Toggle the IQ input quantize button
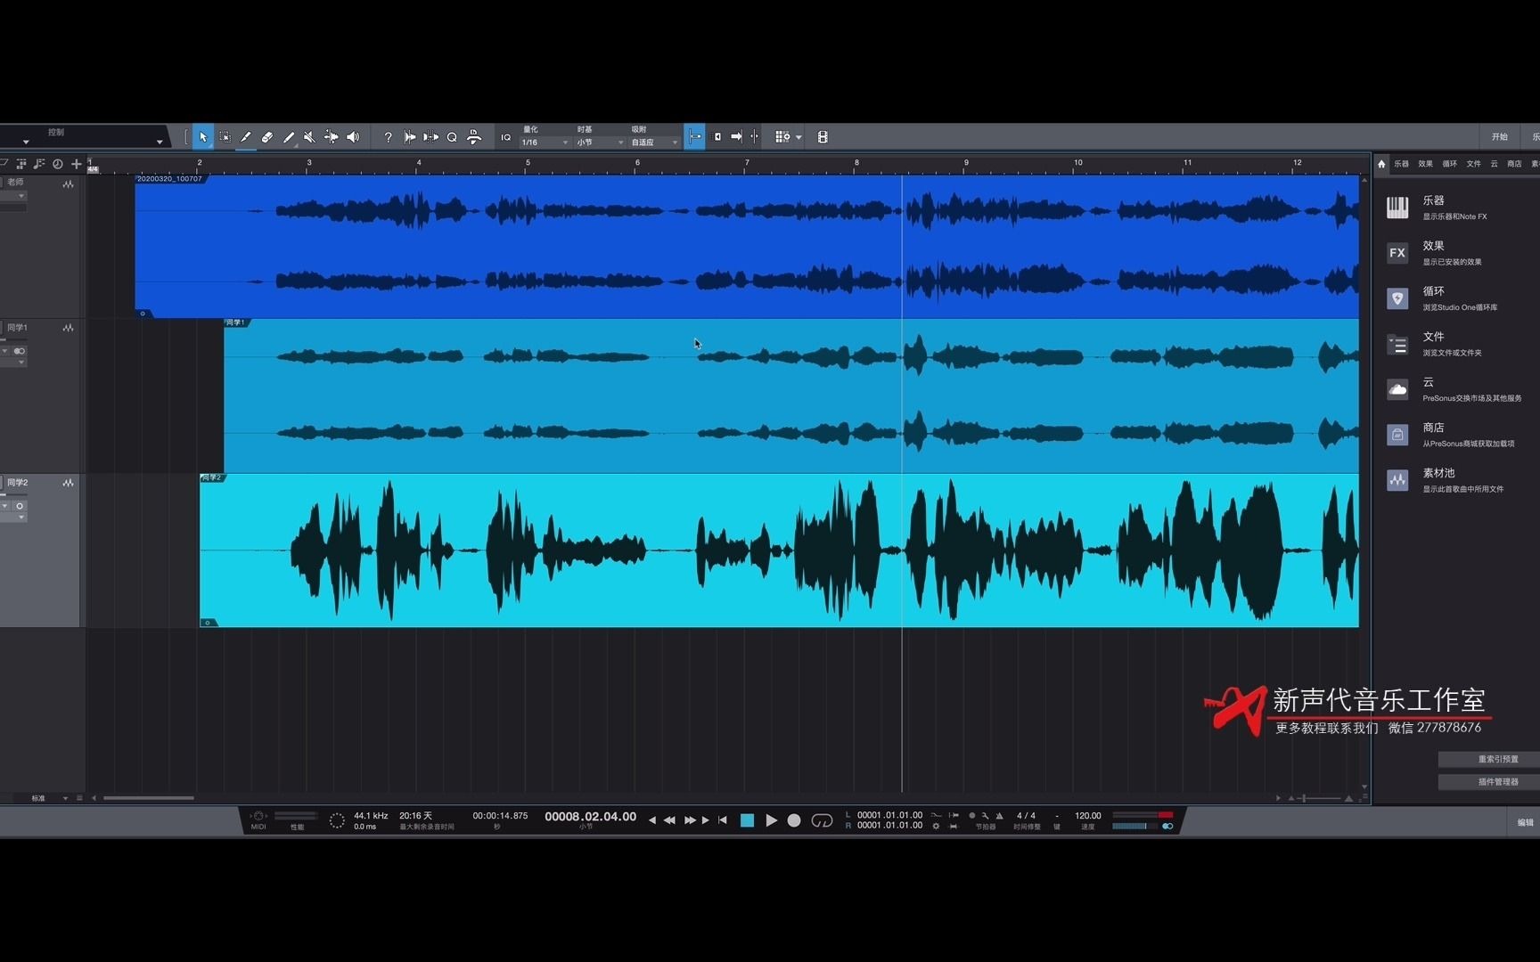Image resolution: width=1540 pixels, height=962 pixels. [x=505, y=137]
